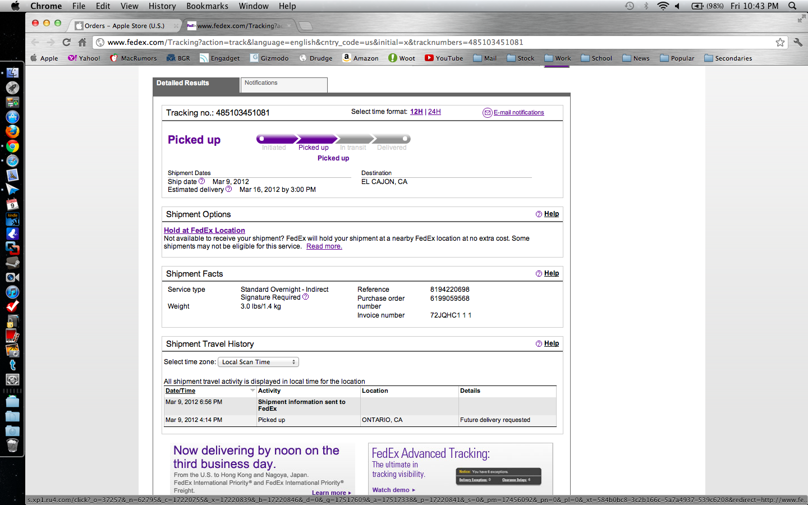Click the menu bar clock
808x505 pixels.
point(754,6)
